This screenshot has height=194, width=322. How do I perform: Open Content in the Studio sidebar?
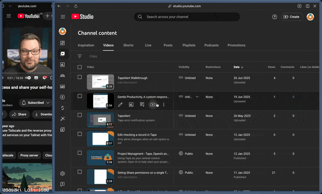point(62,54)
